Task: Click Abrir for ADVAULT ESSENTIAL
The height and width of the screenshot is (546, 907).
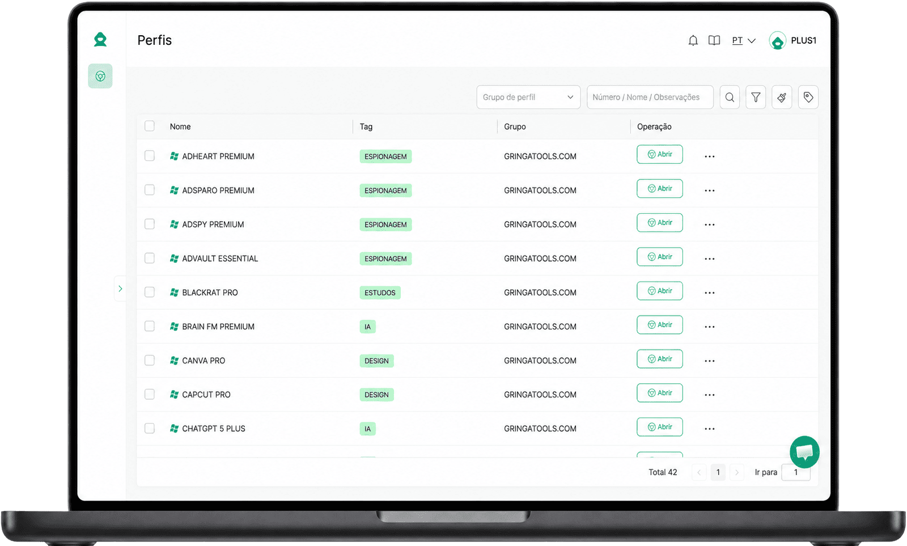Action: coord(660,256)
